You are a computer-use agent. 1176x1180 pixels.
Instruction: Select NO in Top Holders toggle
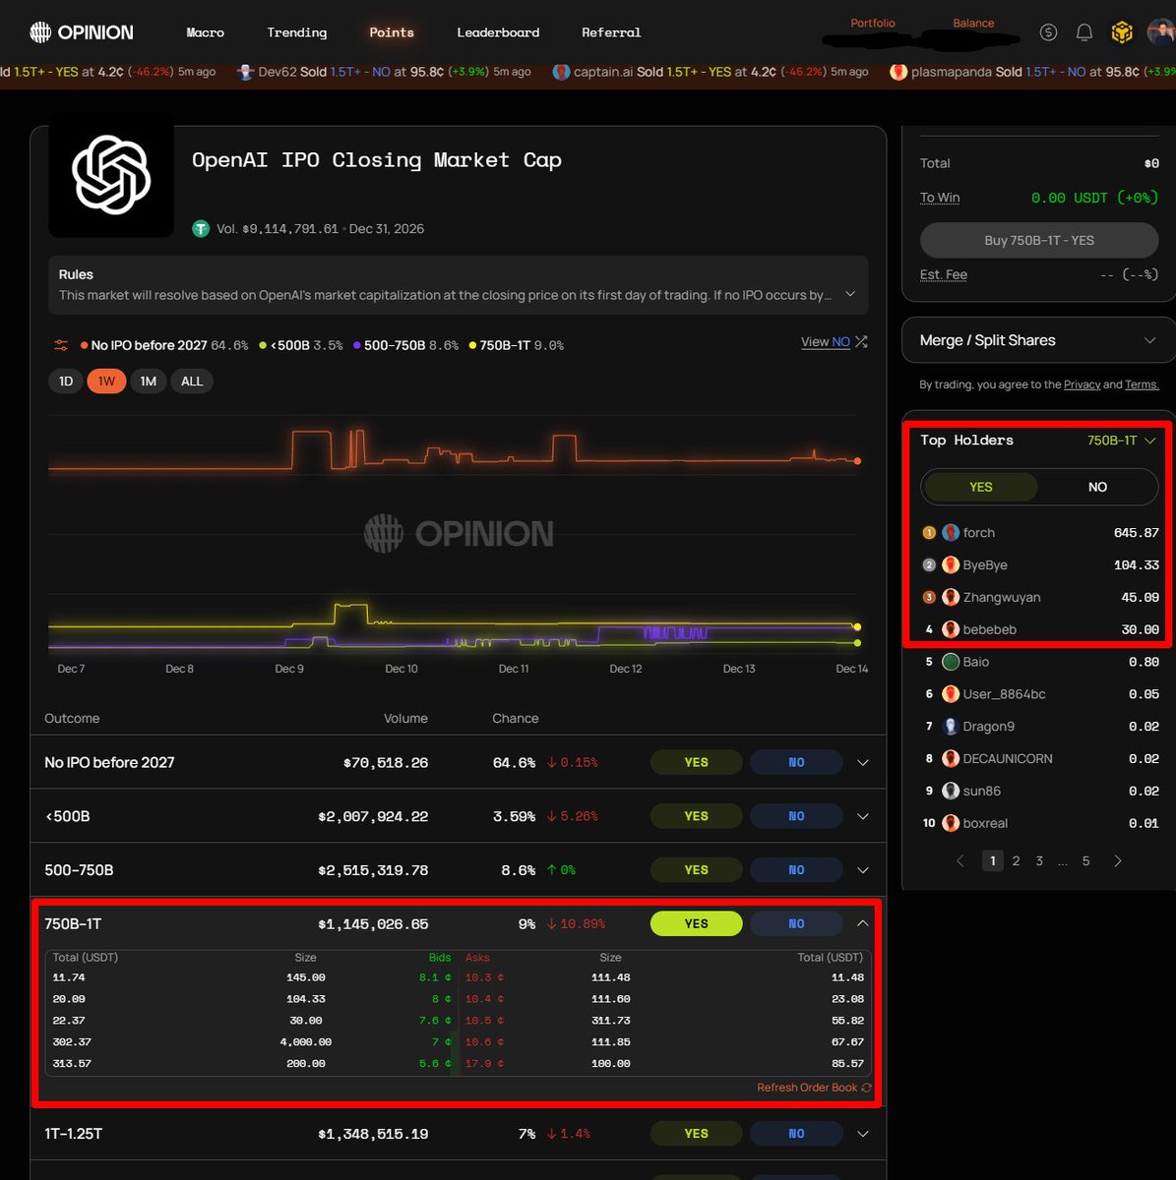pos(1097,487)
